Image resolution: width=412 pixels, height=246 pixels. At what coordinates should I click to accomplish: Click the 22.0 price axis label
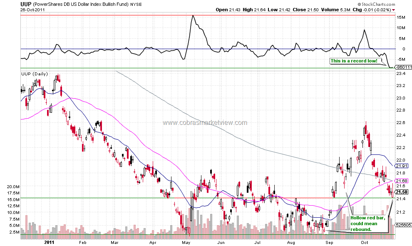click(x=400, y=160)
